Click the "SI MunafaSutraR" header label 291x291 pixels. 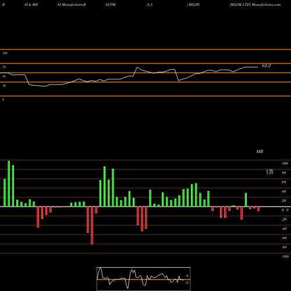[72, 5]
